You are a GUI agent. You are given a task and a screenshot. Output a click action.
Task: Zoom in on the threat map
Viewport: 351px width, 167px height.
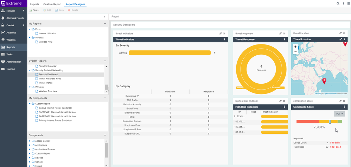click(x=295, y=47)
